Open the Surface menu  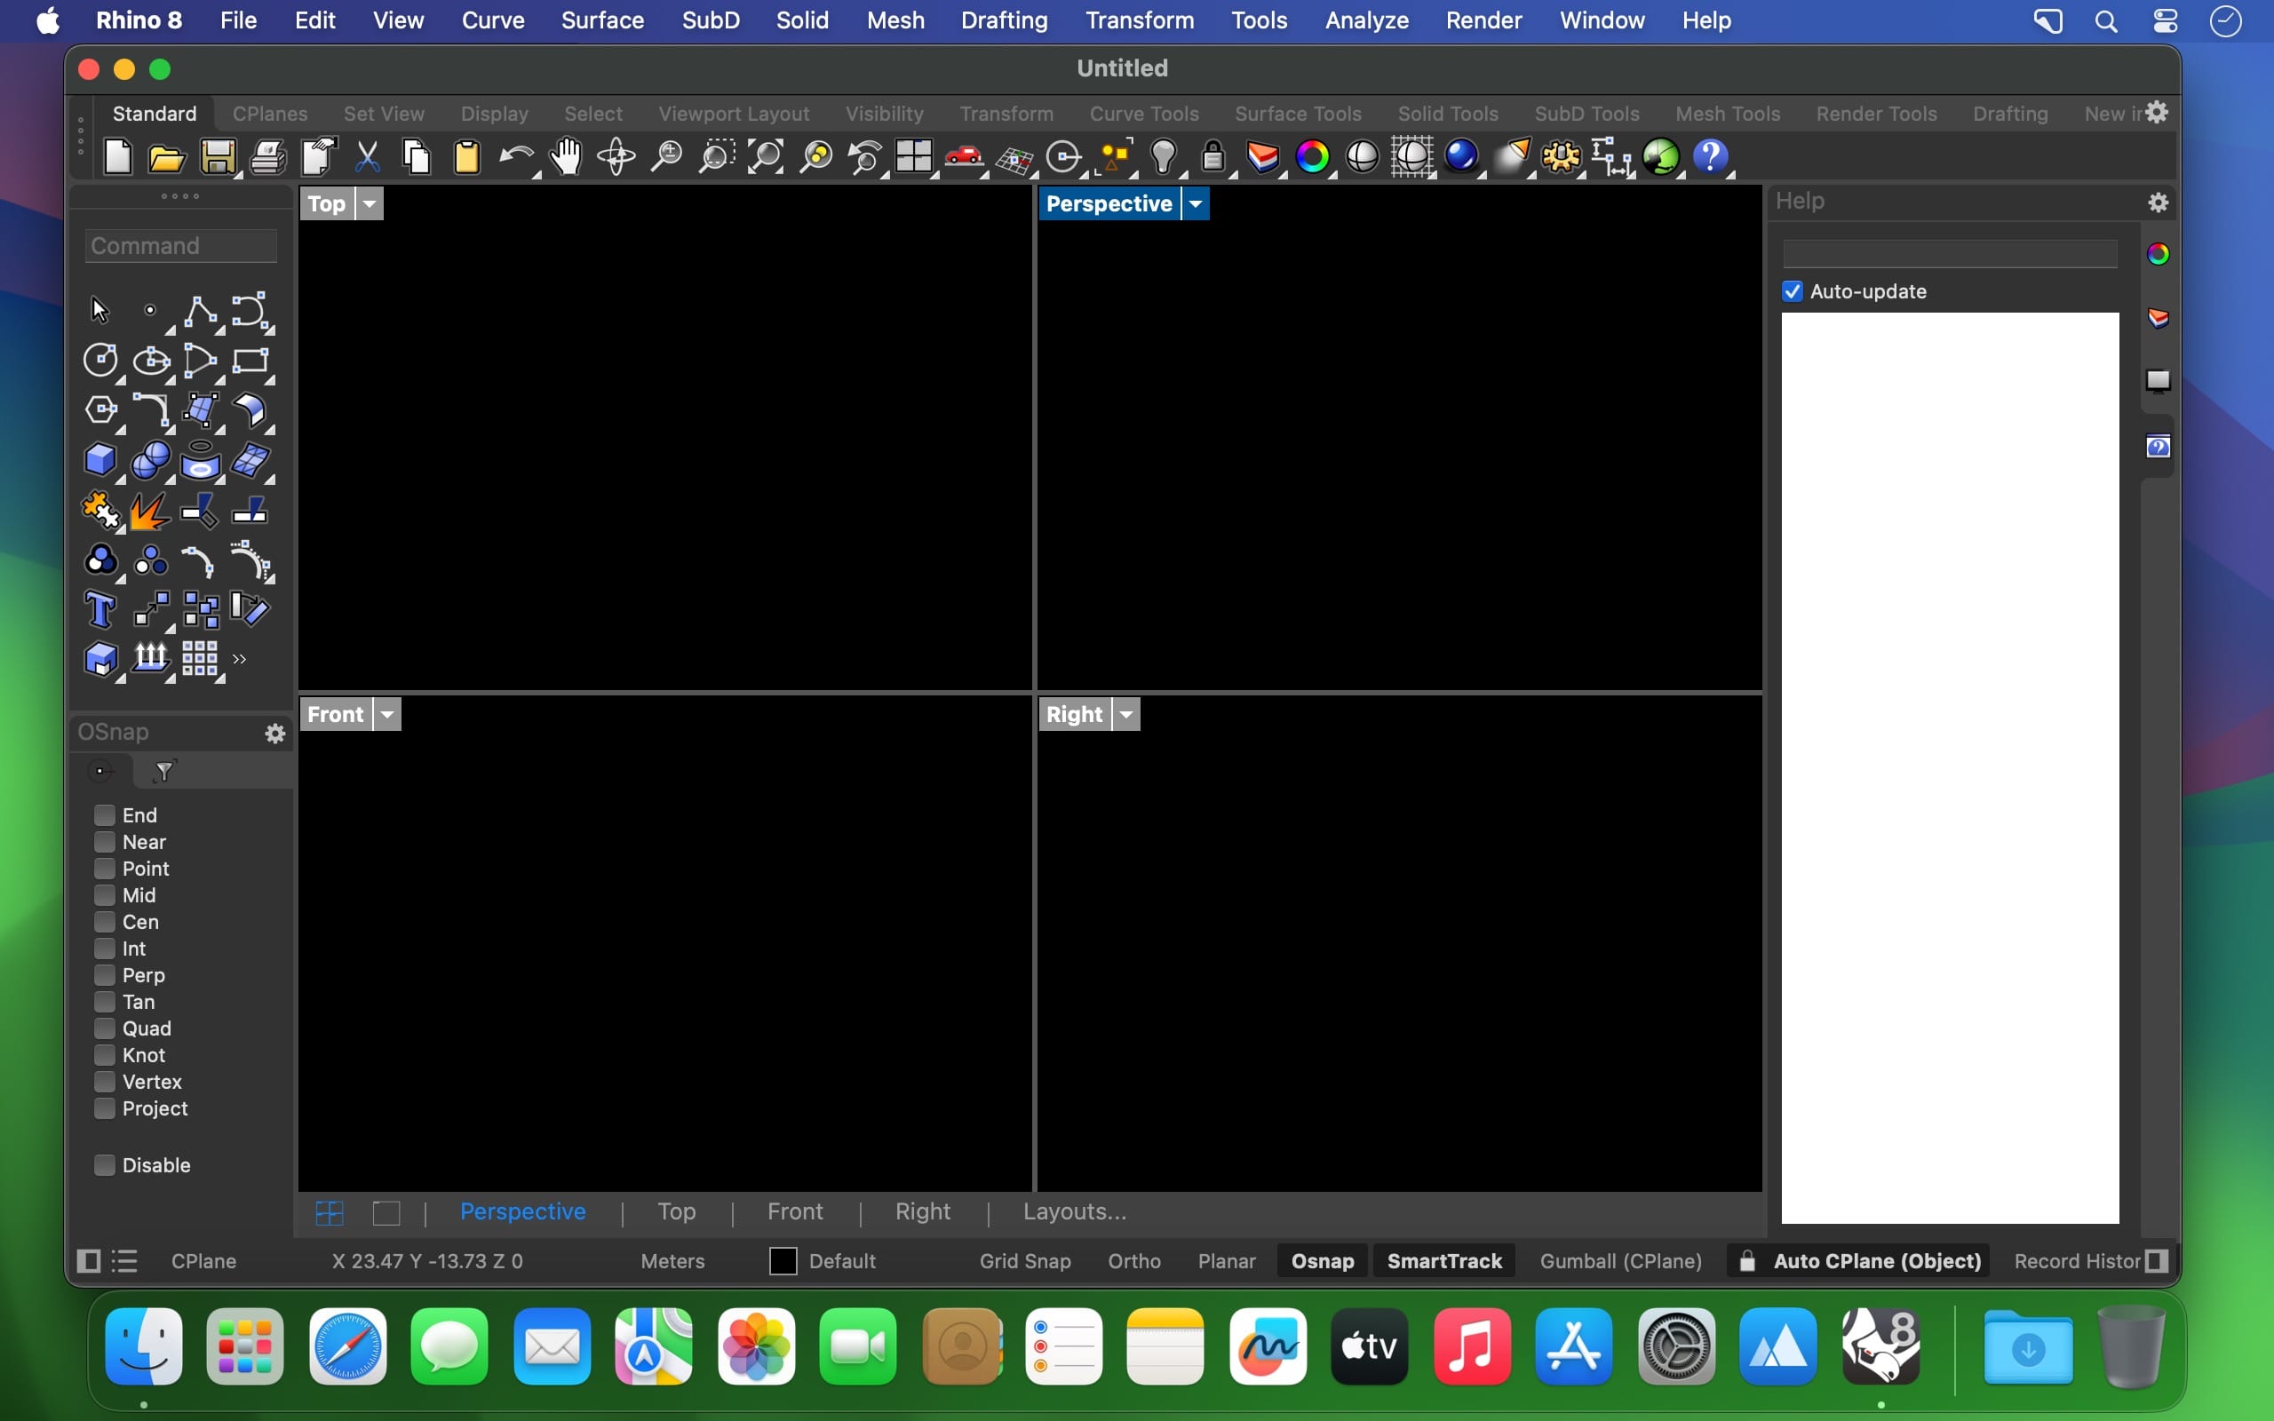tap(602, 20)
